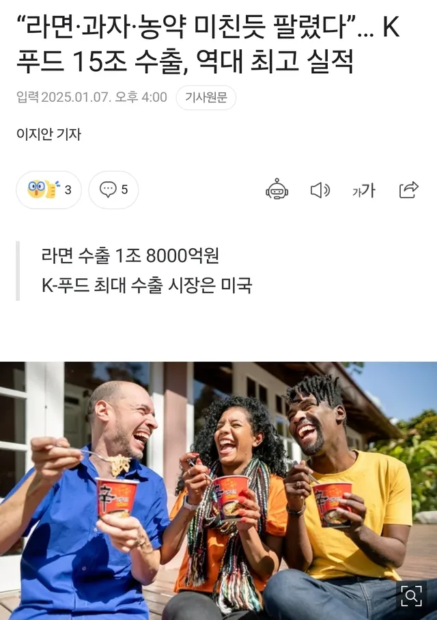Viewport: 437px width, 620px height.
Task: Open the AI summary robot icon
Action: [x=277, y=190]
